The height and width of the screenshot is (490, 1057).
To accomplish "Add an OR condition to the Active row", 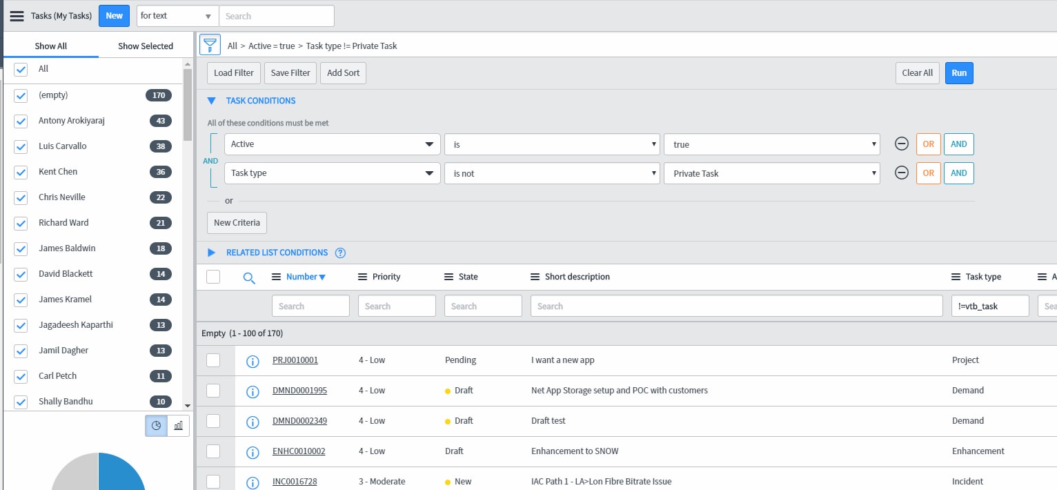I will coord(929,144).
